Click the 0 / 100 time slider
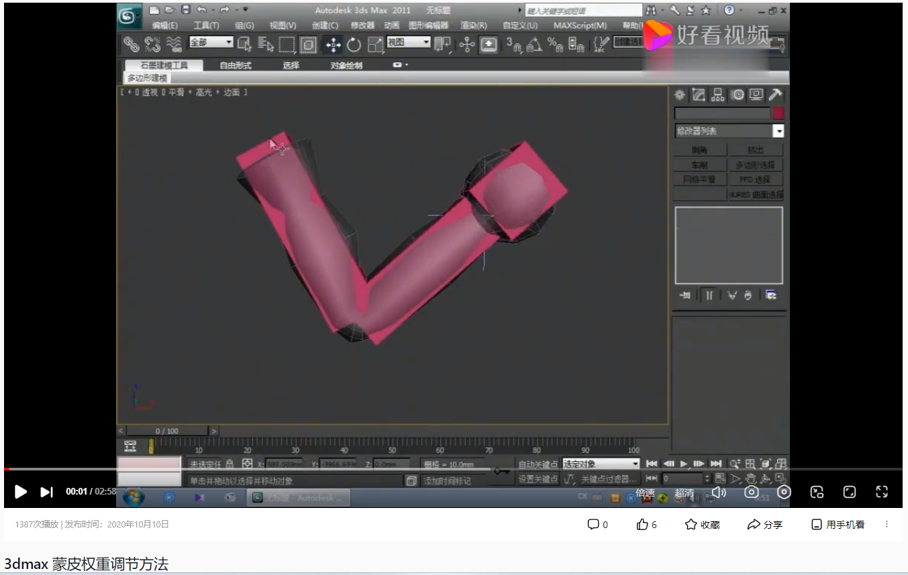The width and height of the screenshot is (908, 575). pos(167,431)
